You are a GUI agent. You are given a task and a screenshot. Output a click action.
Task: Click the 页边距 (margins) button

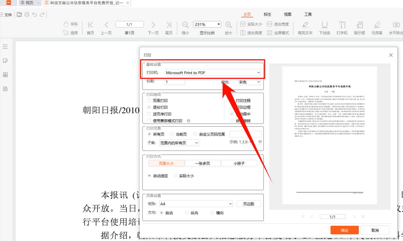pyautogui.click(x=249, y=204)
